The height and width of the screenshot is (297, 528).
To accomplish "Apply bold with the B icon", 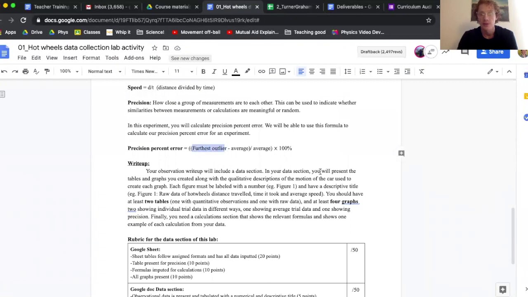I will (203, 71).
